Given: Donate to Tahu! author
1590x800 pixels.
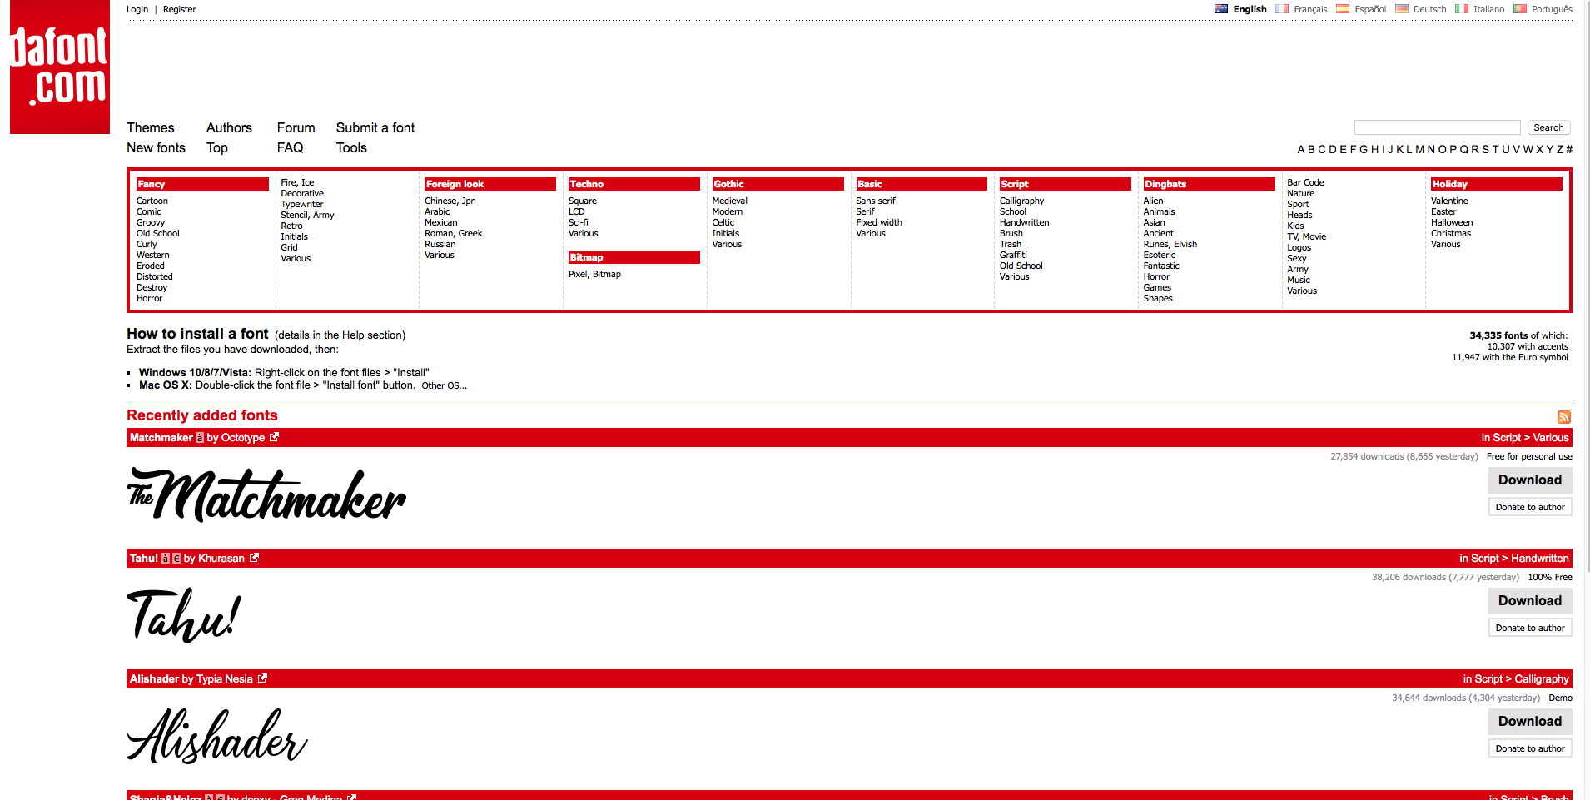Looking at the screenshot, I should [1530, 628].
